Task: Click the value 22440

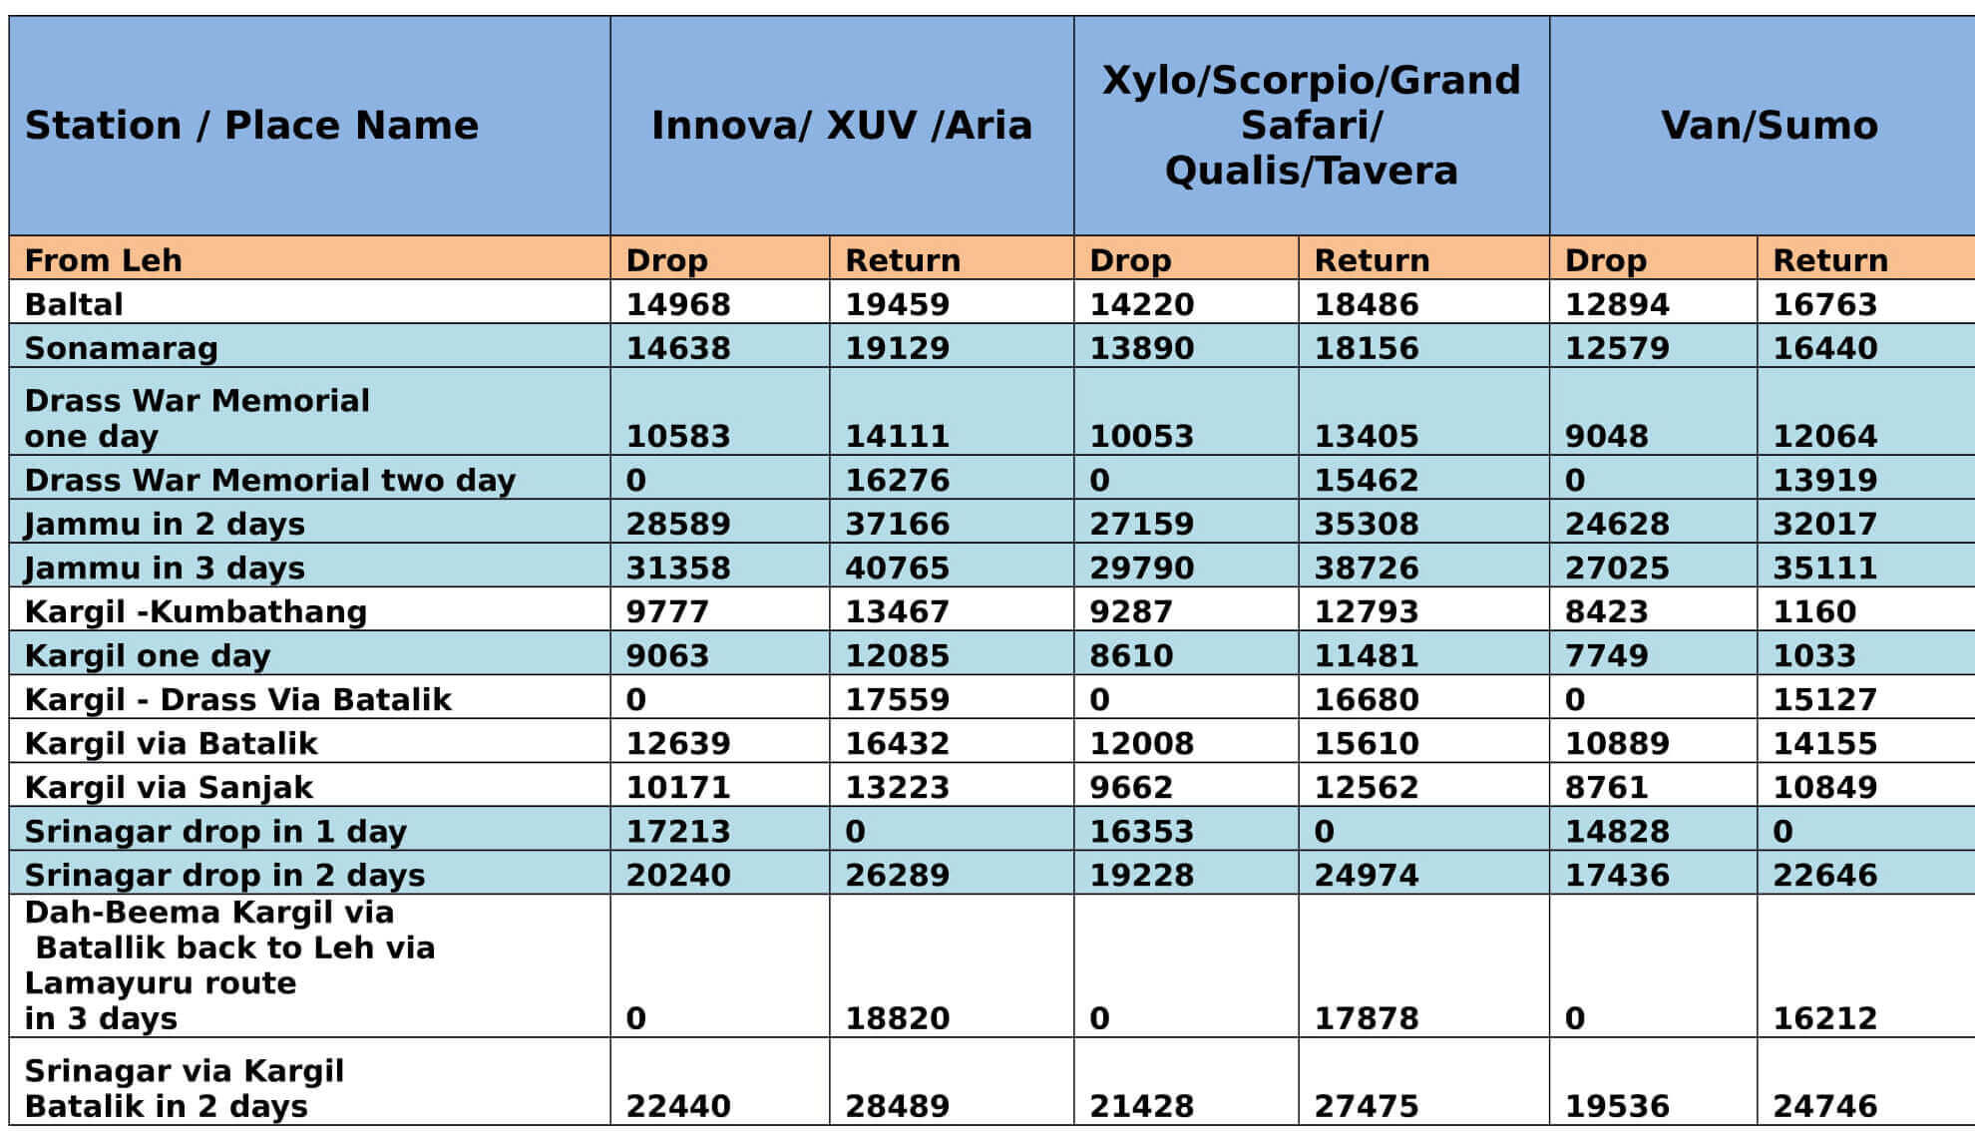Action: 678,1106
